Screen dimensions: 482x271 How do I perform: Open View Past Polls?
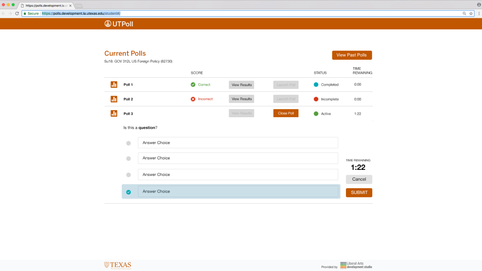tap(352, 55)
